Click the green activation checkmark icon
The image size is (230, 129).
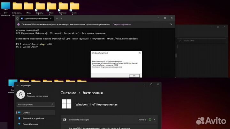[150, 119]
